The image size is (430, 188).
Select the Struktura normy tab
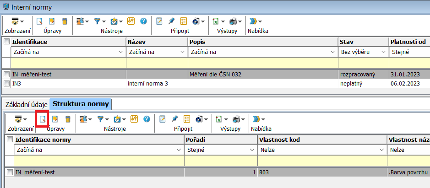point(81,104)
